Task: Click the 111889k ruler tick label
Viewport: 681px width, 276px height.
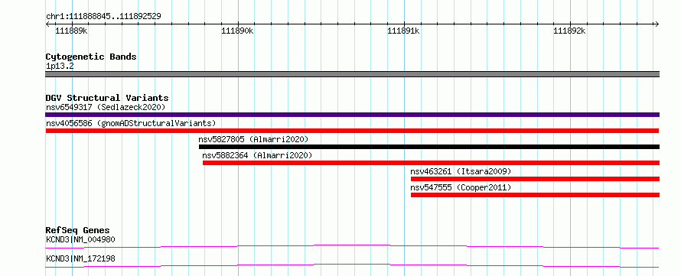Action: click(x=72, y=31)
